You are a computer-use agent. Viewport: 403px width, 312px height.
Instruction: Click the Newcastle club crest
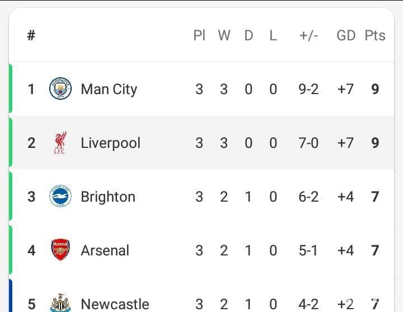click(x=60, y=302)
